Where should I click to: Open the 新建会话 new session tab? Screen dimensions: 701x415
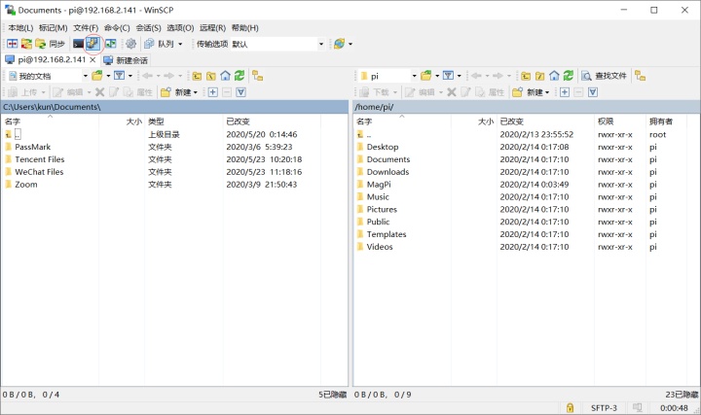126,60
